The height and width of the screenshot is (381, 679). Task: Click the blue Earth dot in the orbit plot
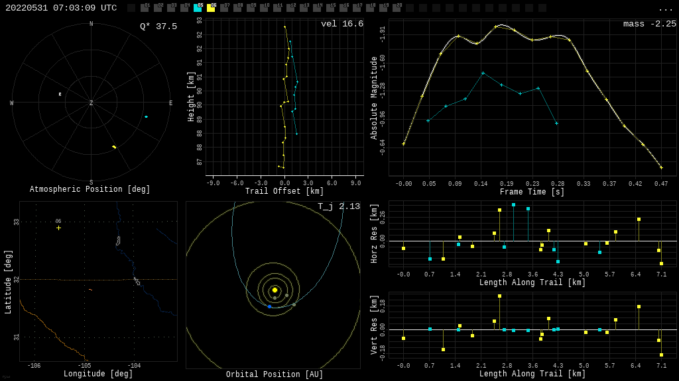point(269,306)
